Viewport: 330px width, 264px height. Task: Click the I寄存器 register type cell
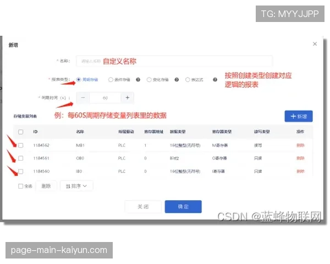(x=218, y=172)
